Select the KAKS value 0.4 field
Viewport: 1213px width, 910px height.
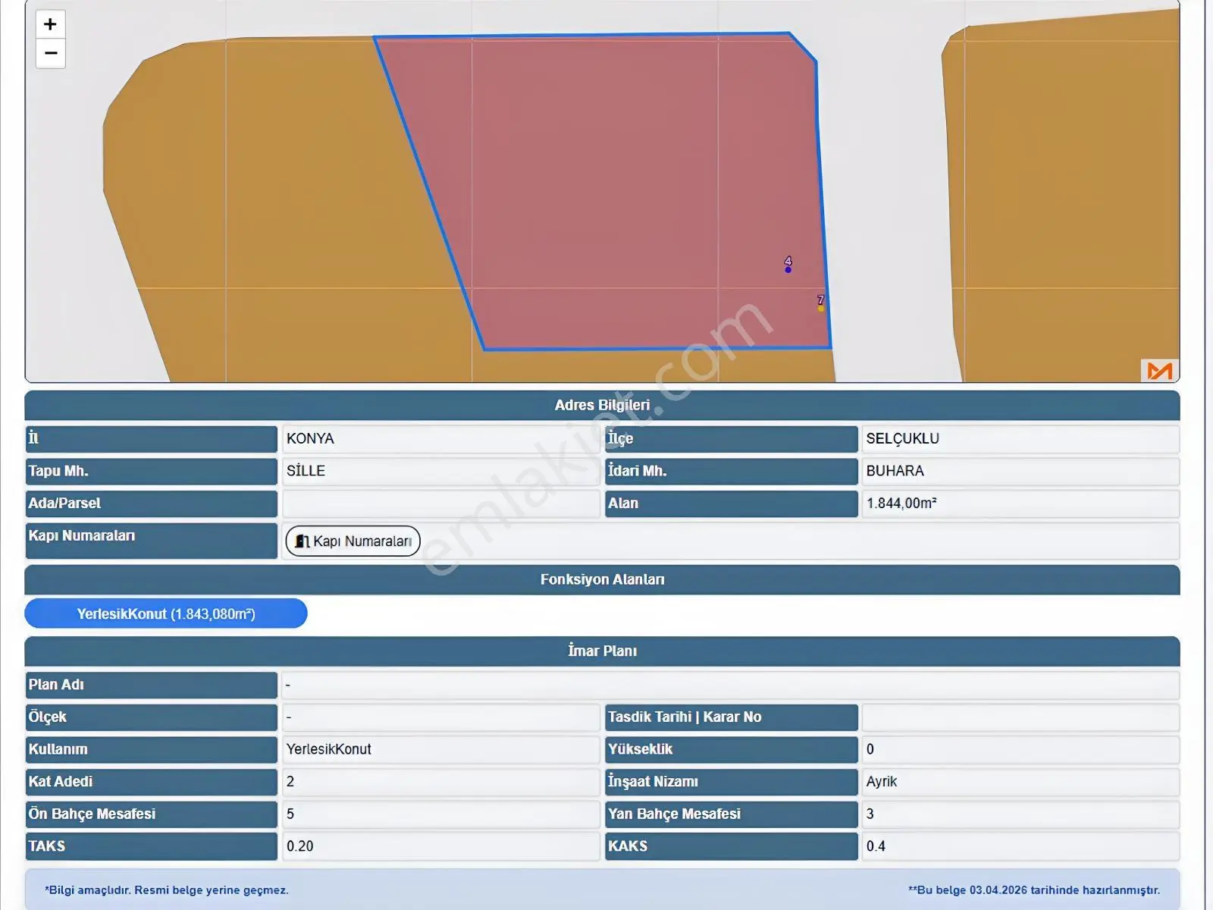point(1020,846)
